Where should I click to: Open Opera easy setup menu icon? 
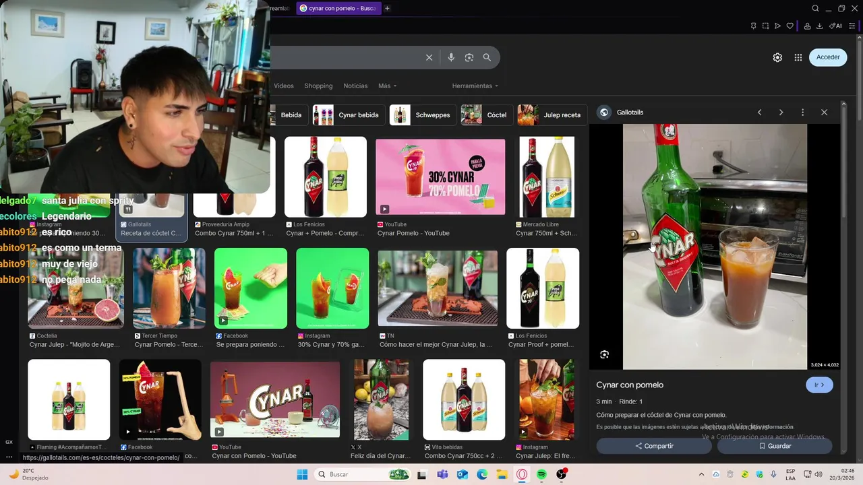[x=852, y=26]
